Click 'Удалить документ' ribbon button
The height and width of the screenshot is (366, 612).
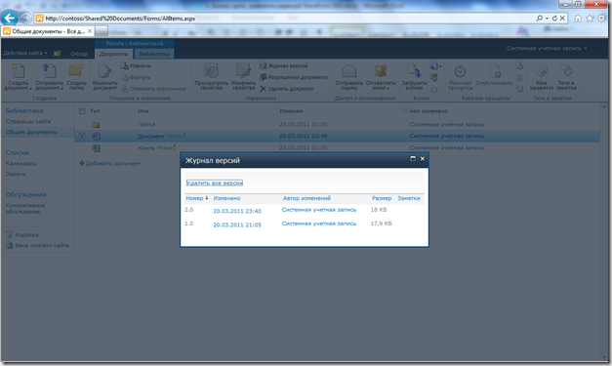coord(287,89)
